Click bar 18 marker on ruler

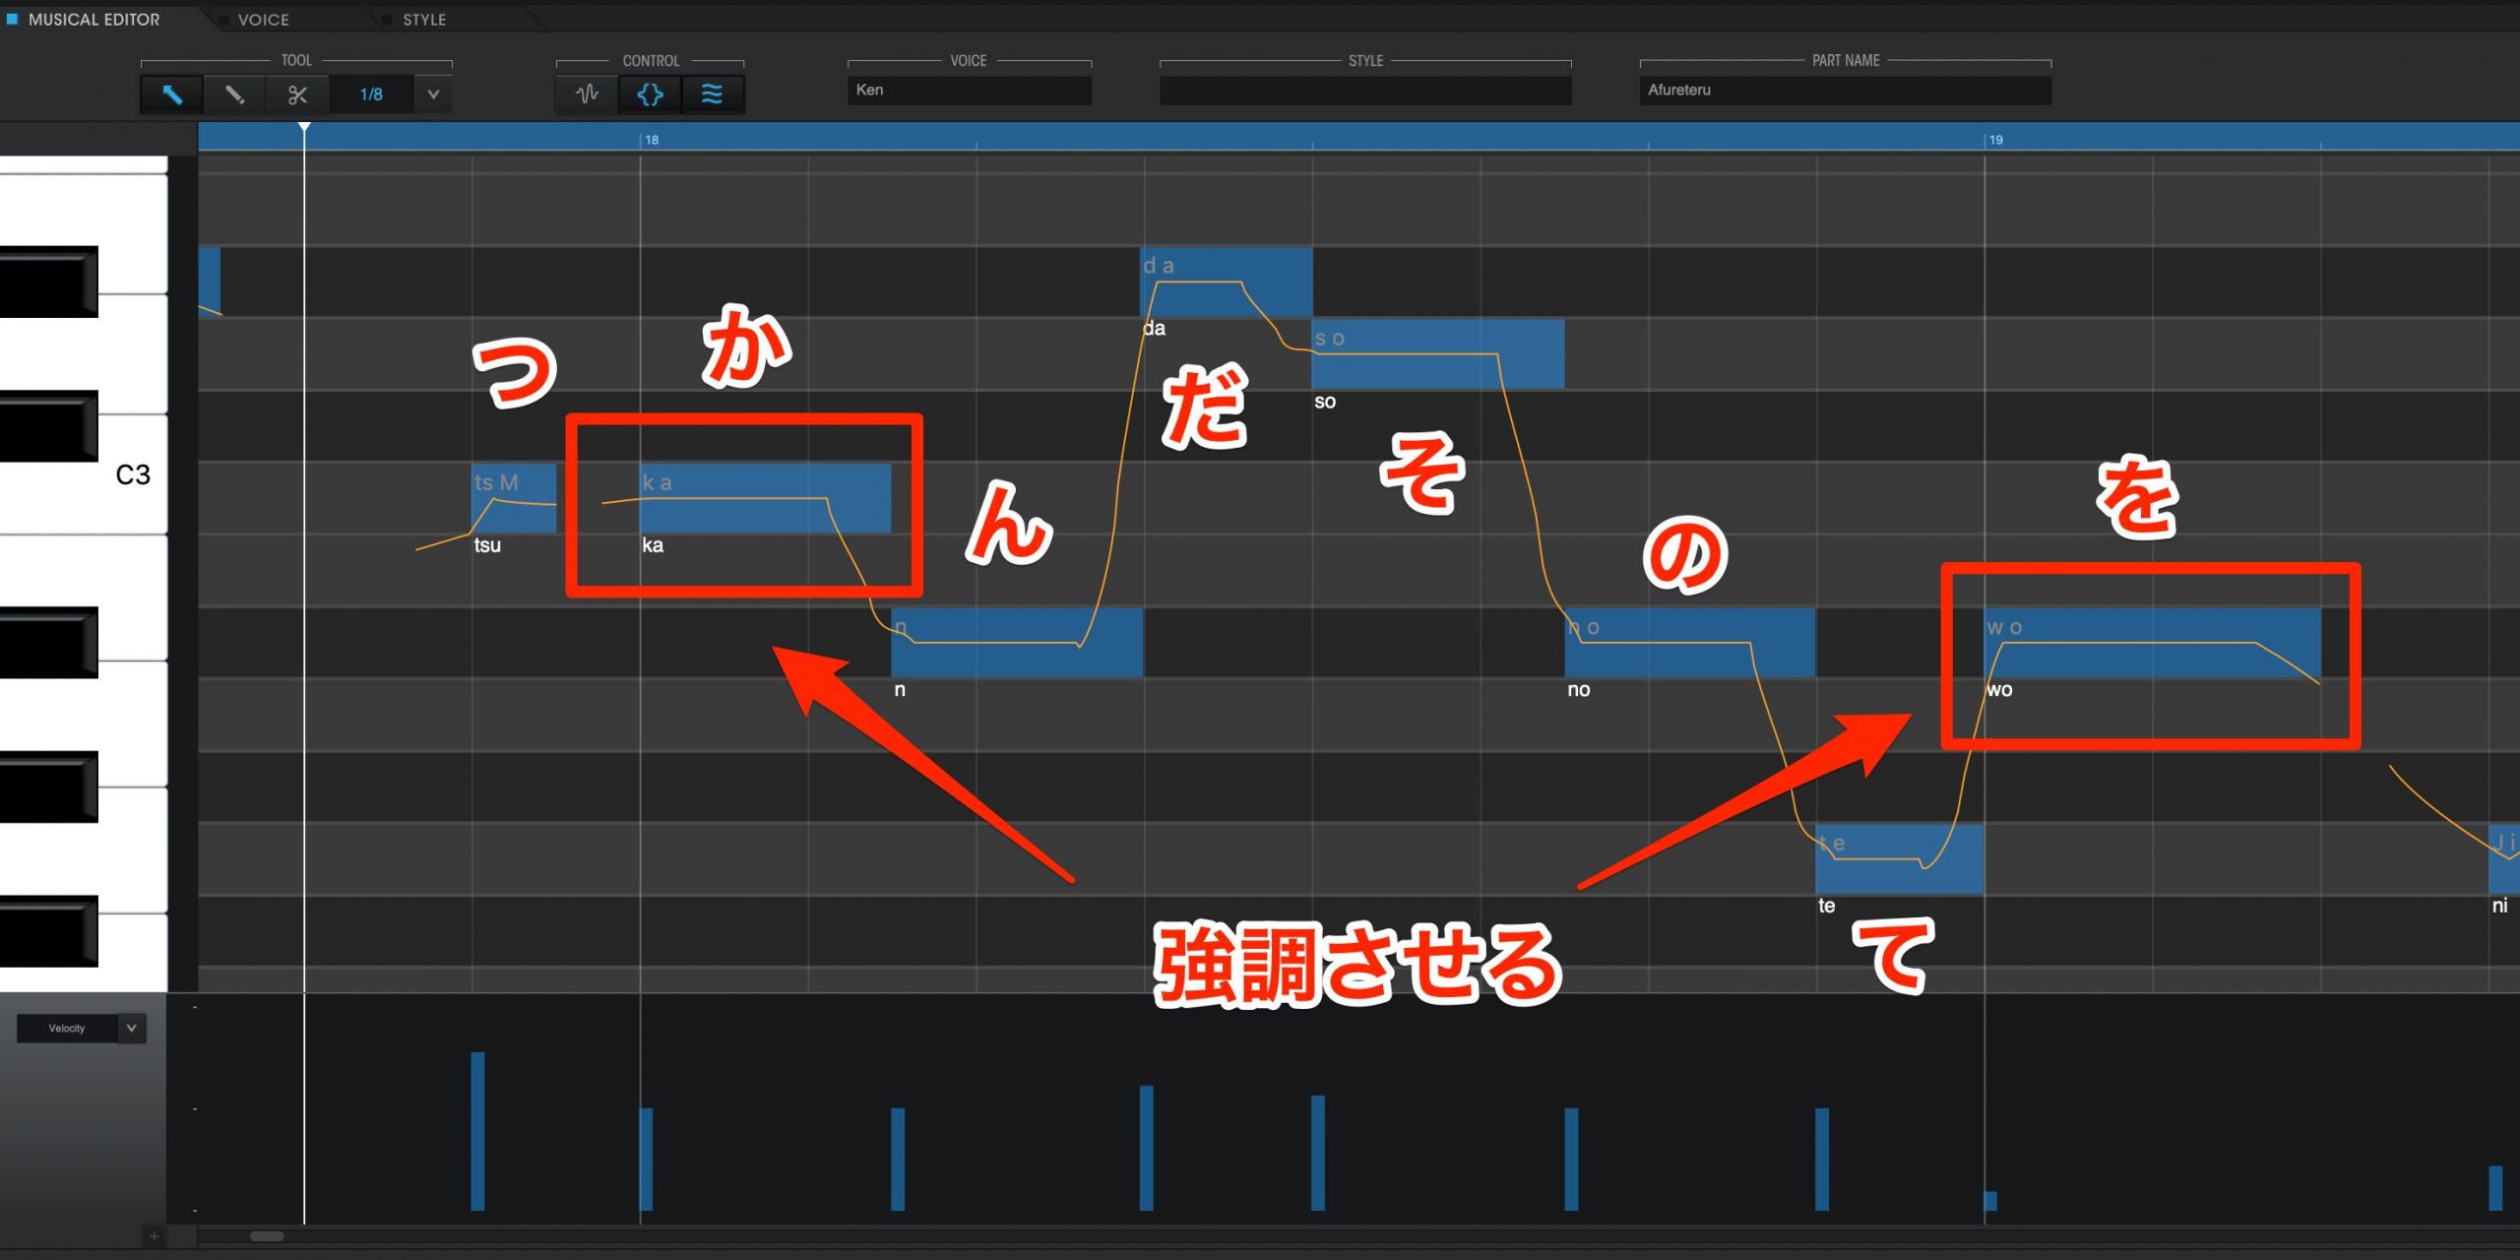650,139
